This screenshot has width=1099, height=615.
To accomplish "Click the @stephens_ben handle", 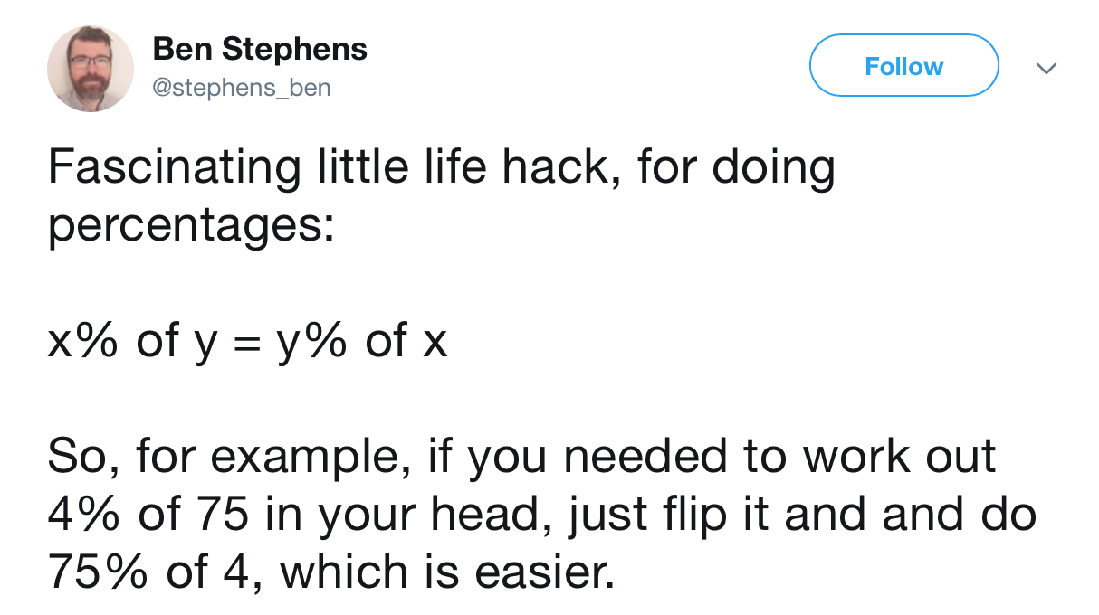I will [x=242, y=88].
